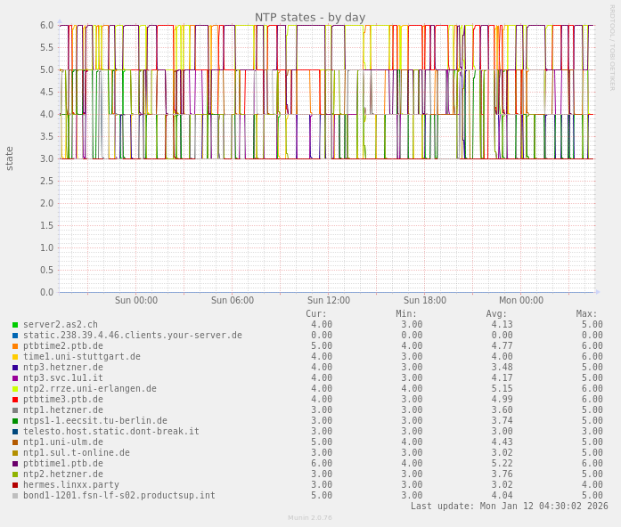Image resolution: width=621 pixels, height=527 pixels.
Task: Click the purple swatch for ntp3.svc.1u1.it
Action: (15, 378)
